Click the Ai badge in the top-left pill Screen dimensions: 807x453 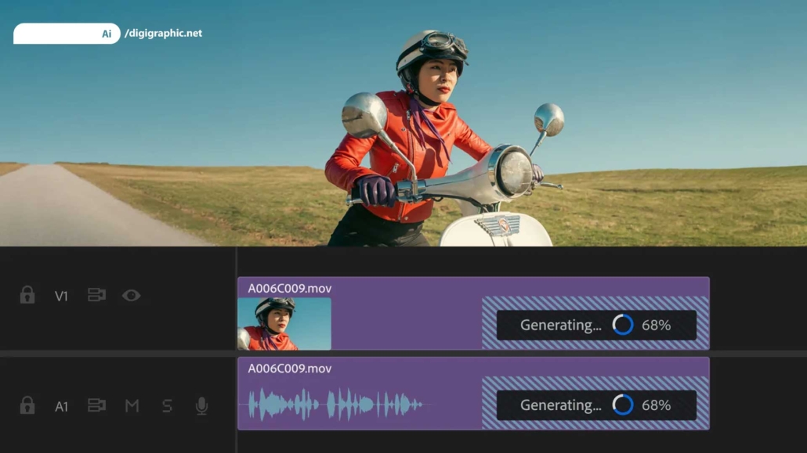tap(107, 34)
